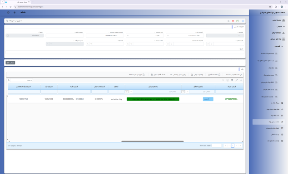This screenshot has height=174, width=288.
Task: Add a grid row with plus icon
Action: (241, 80)
